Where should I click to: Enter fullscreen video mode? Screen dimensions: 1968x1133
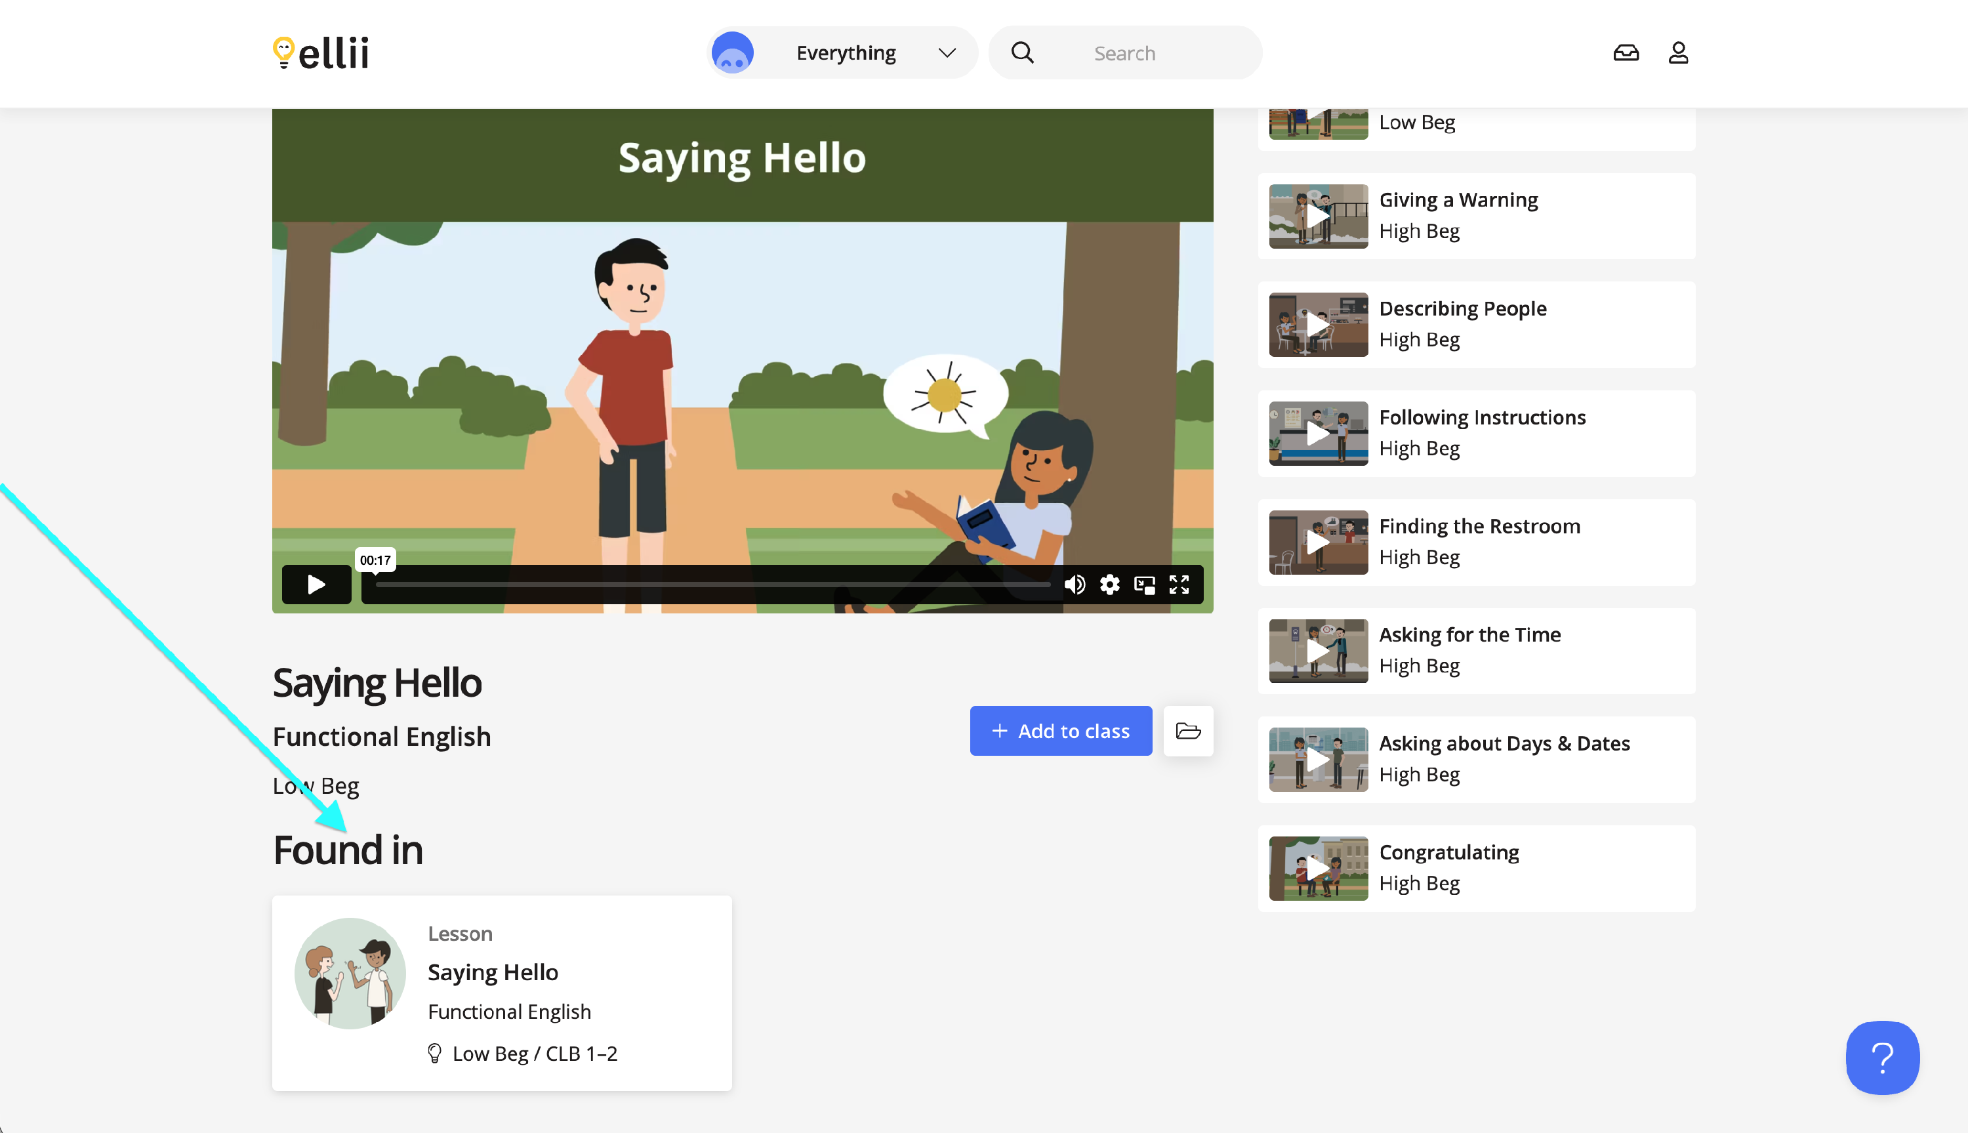[1179, 585]
